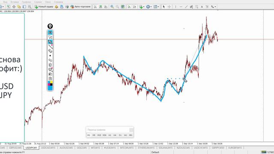The image size is (274, 154).
Task: Switch chart to line chart mode
Action: pos(106,7)
